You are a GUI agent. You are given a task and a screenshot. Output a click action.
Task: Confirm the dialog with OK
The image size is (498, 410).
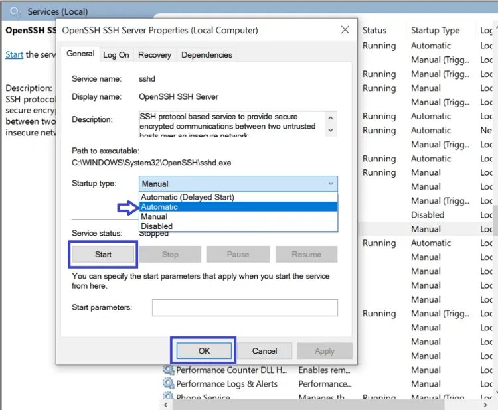click(x=205, y=351)
